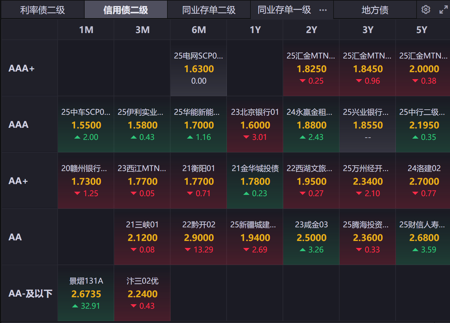Switch to the 同业存单二级 tab
Screen dimensions: 450x323
point(209,10)
